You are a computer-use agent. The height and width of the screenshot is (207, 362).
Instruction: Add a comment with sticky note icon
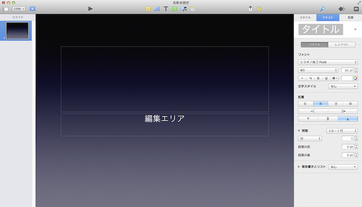[192, 9]
